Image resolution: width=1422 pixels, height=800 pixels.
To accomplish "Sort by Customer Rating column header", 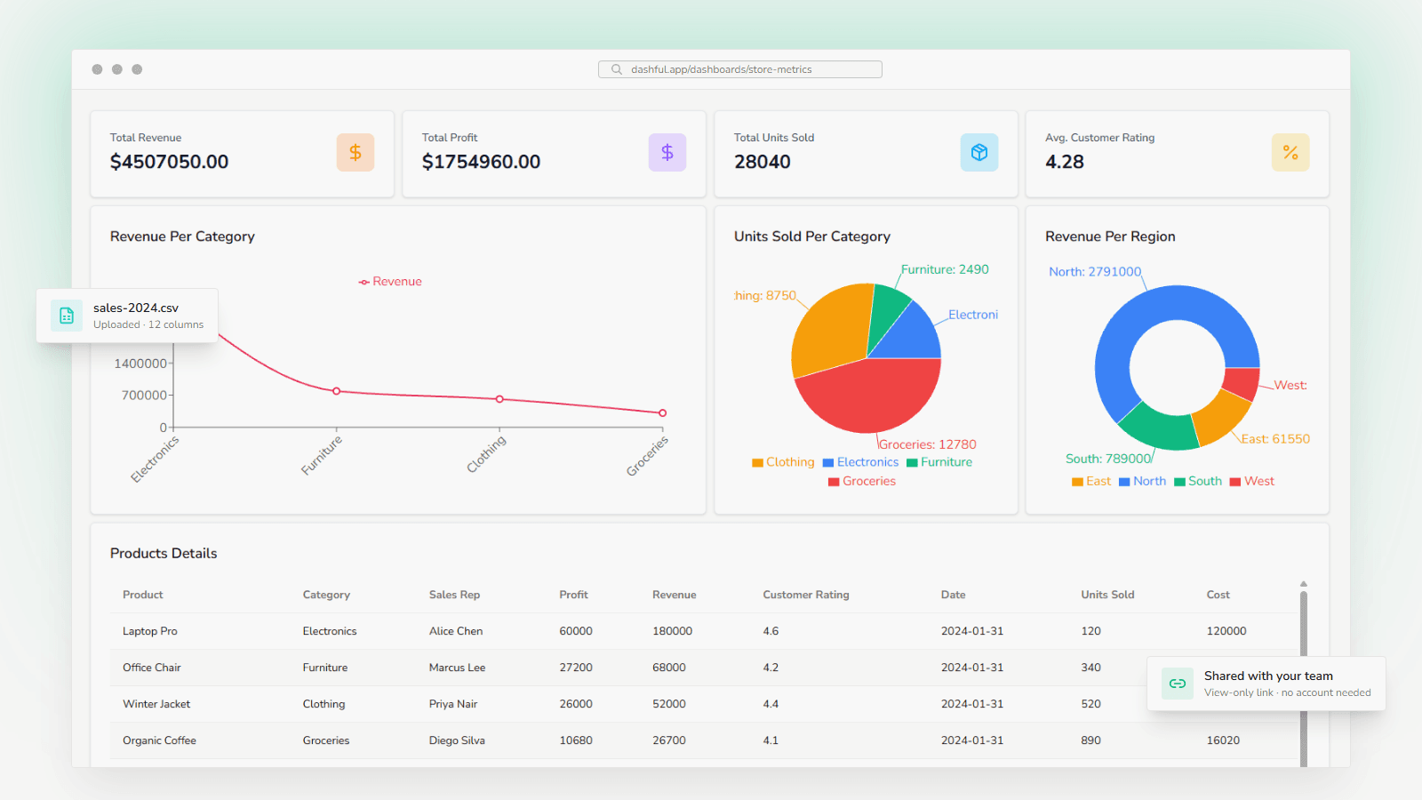I will coord(806,595).
